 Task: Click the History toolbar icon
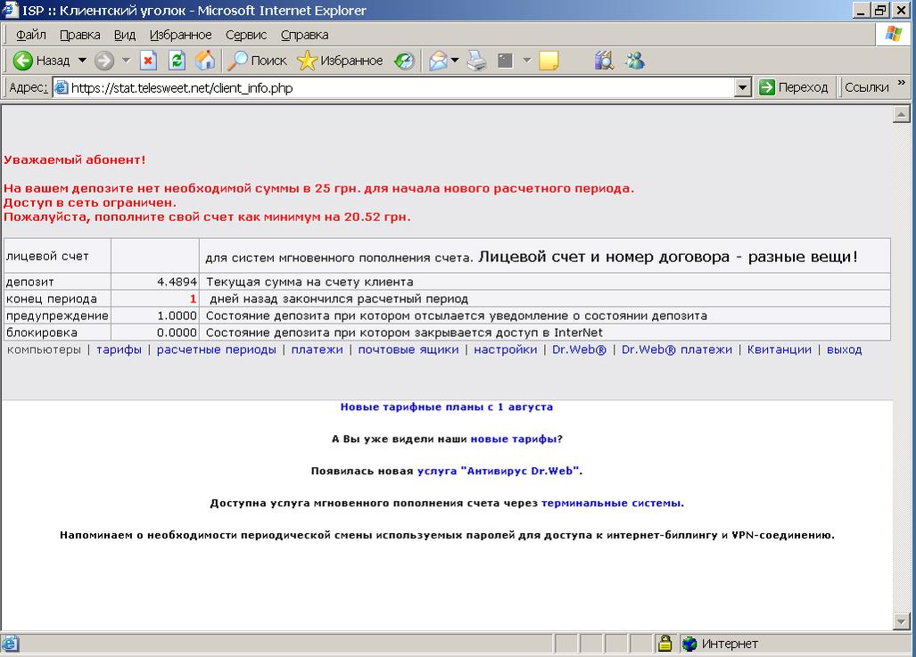[x=405, y=61]
